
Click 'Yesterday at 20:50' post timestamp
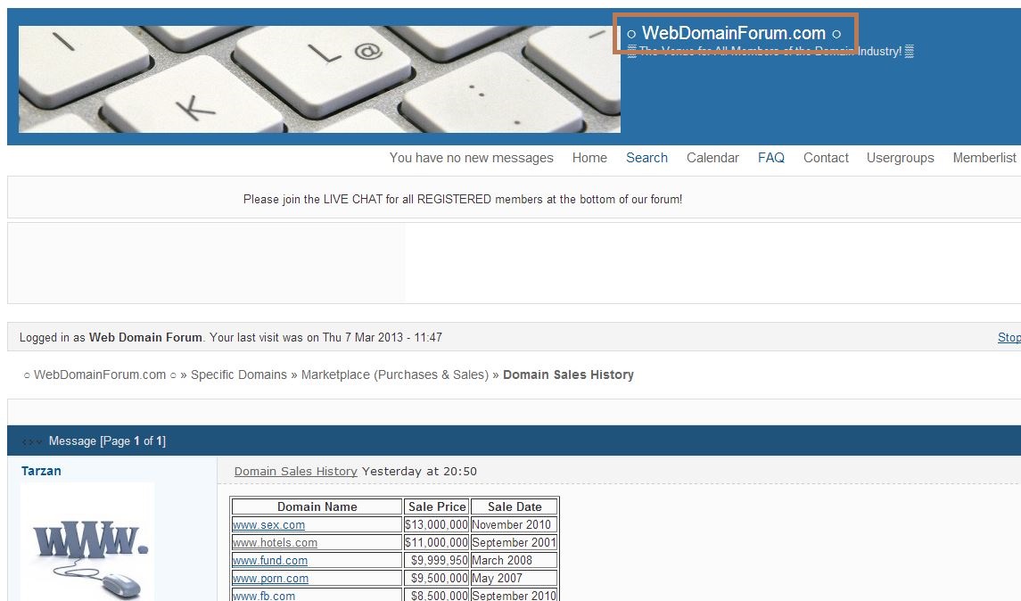pyautogui.click(x=419, y=471)
